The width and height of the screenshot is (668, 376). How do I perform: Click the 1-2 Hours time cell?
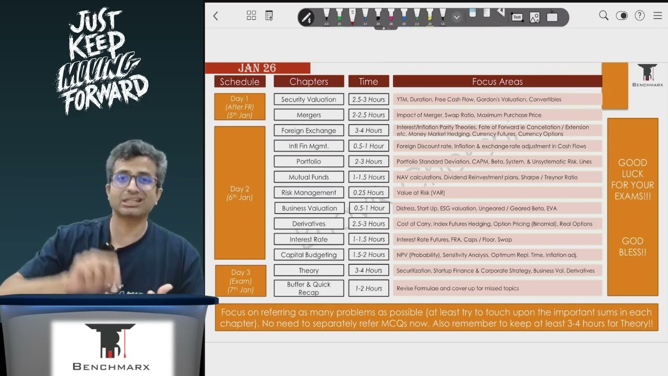click(368, 288)
